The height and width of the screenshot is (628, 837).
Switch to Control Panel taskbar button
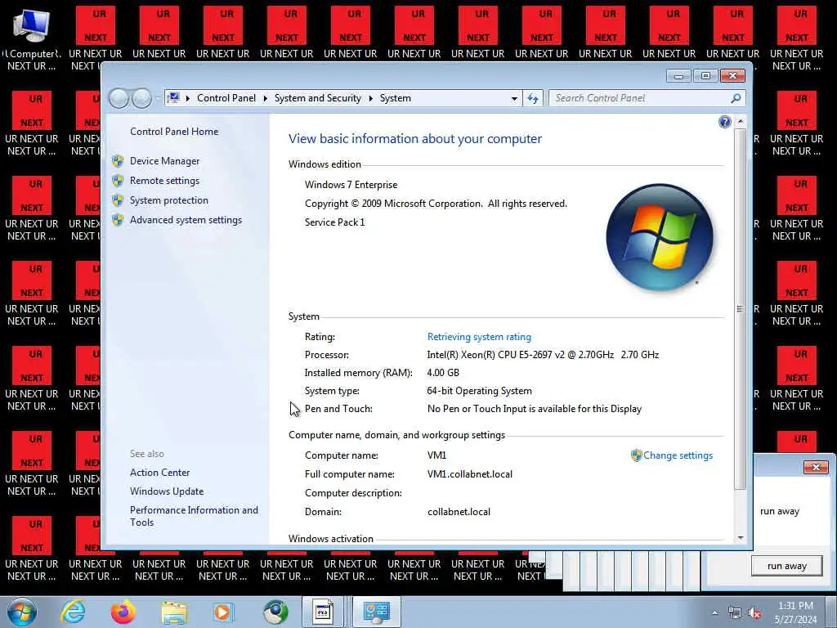point(376,612)
